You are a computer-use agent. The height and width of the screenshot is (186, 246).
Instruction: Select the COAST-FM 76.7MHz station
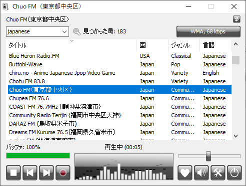pyautogui.click(x=119, y=107)
